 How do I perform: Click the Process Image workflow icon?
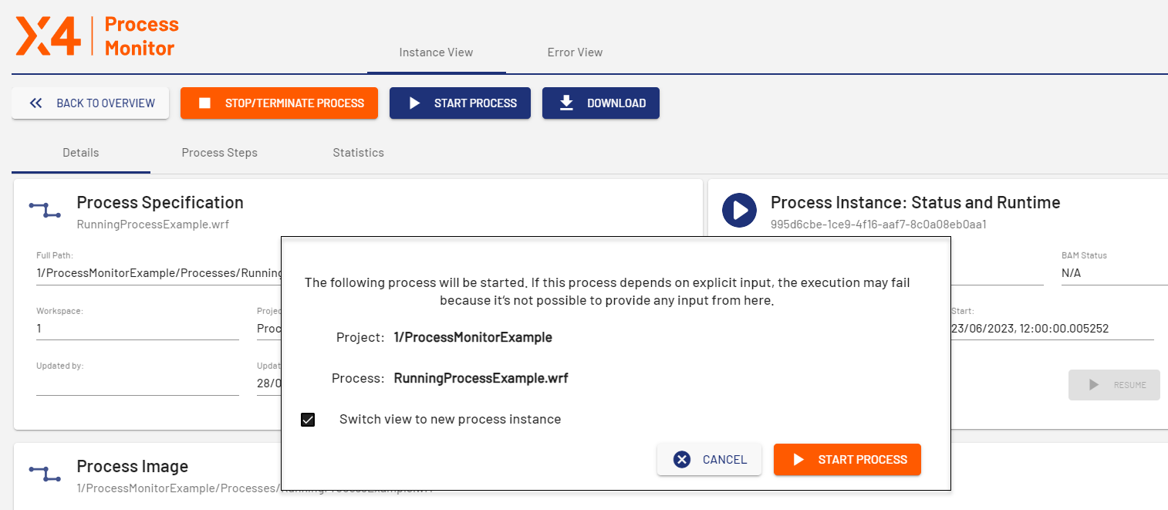[x=45, y=473]
